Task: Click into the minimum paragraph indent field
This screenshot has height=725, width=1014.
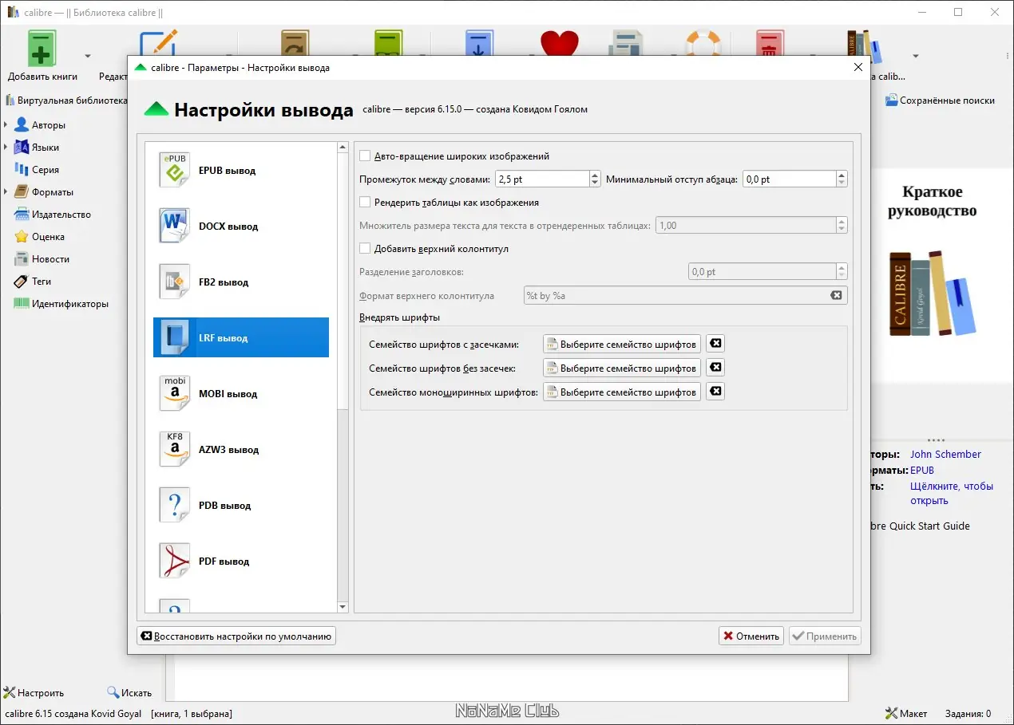Action: [x=790, y=179]
